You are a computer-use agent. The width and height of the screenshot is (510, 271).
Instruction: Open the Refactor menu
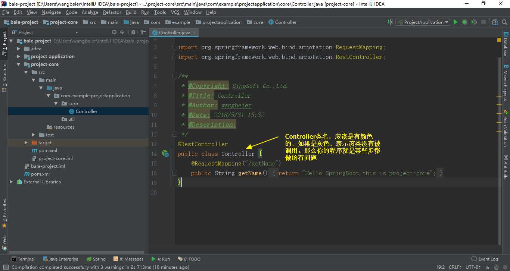[112, 12]
